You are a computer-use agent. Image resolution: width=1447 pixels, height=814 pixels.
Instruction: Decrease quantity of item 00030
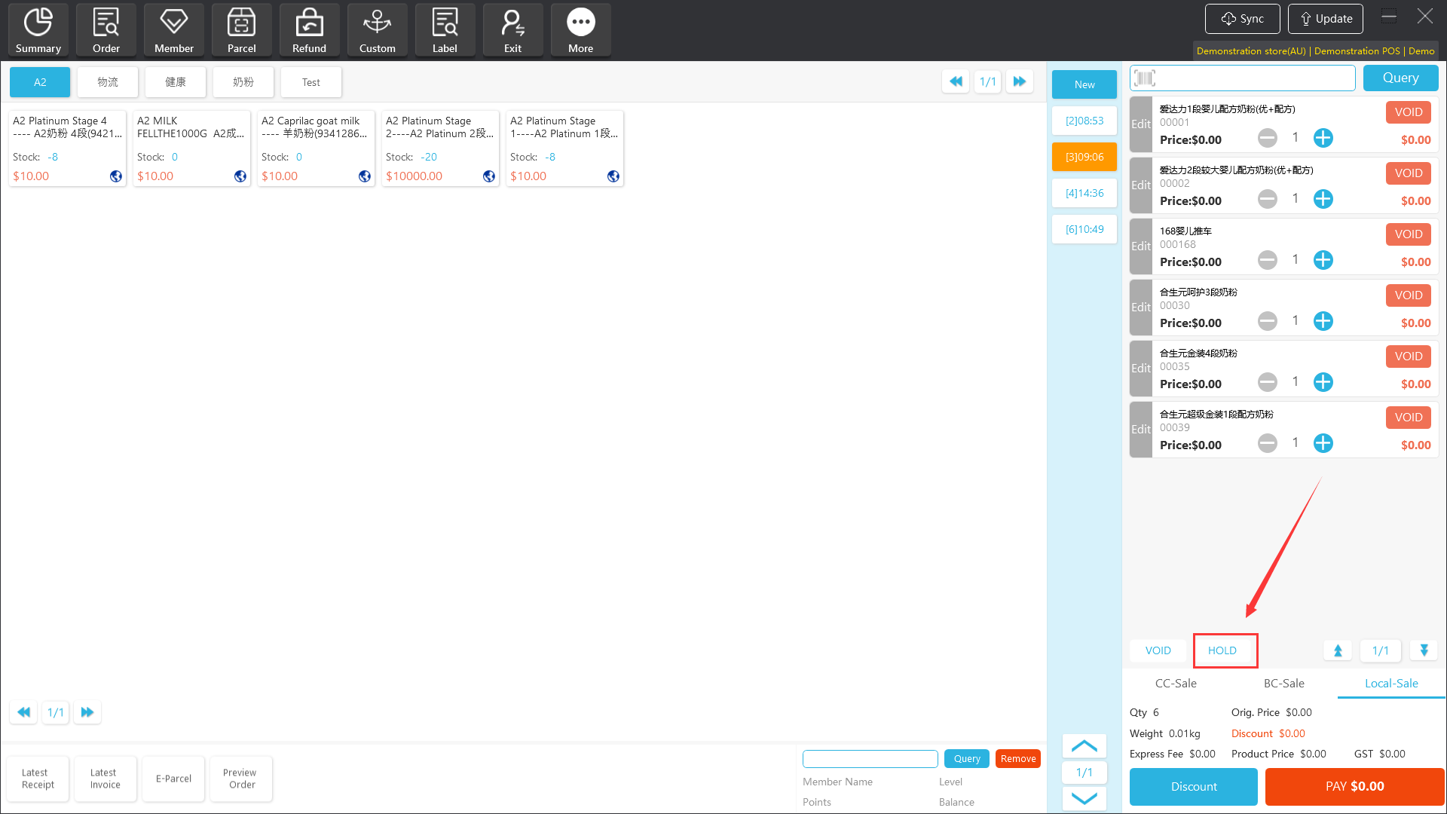[x=1268, y=321]
